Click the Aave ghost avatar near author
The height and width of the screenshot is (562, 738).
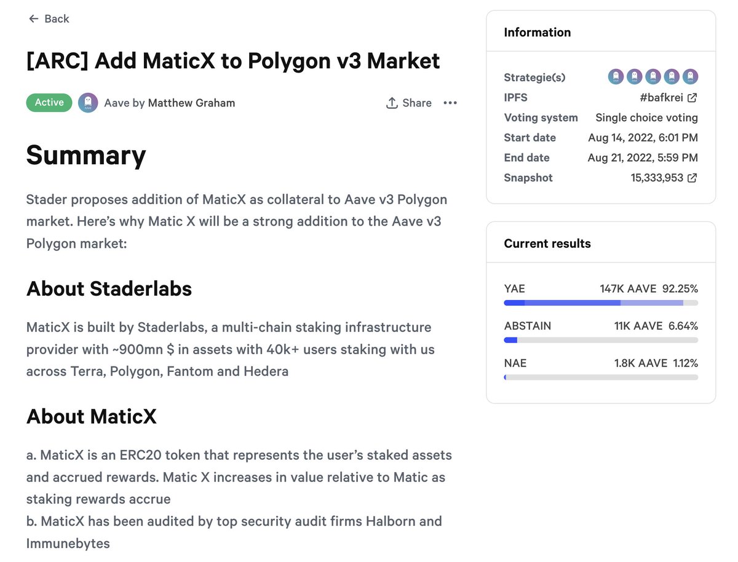(88, 103)
